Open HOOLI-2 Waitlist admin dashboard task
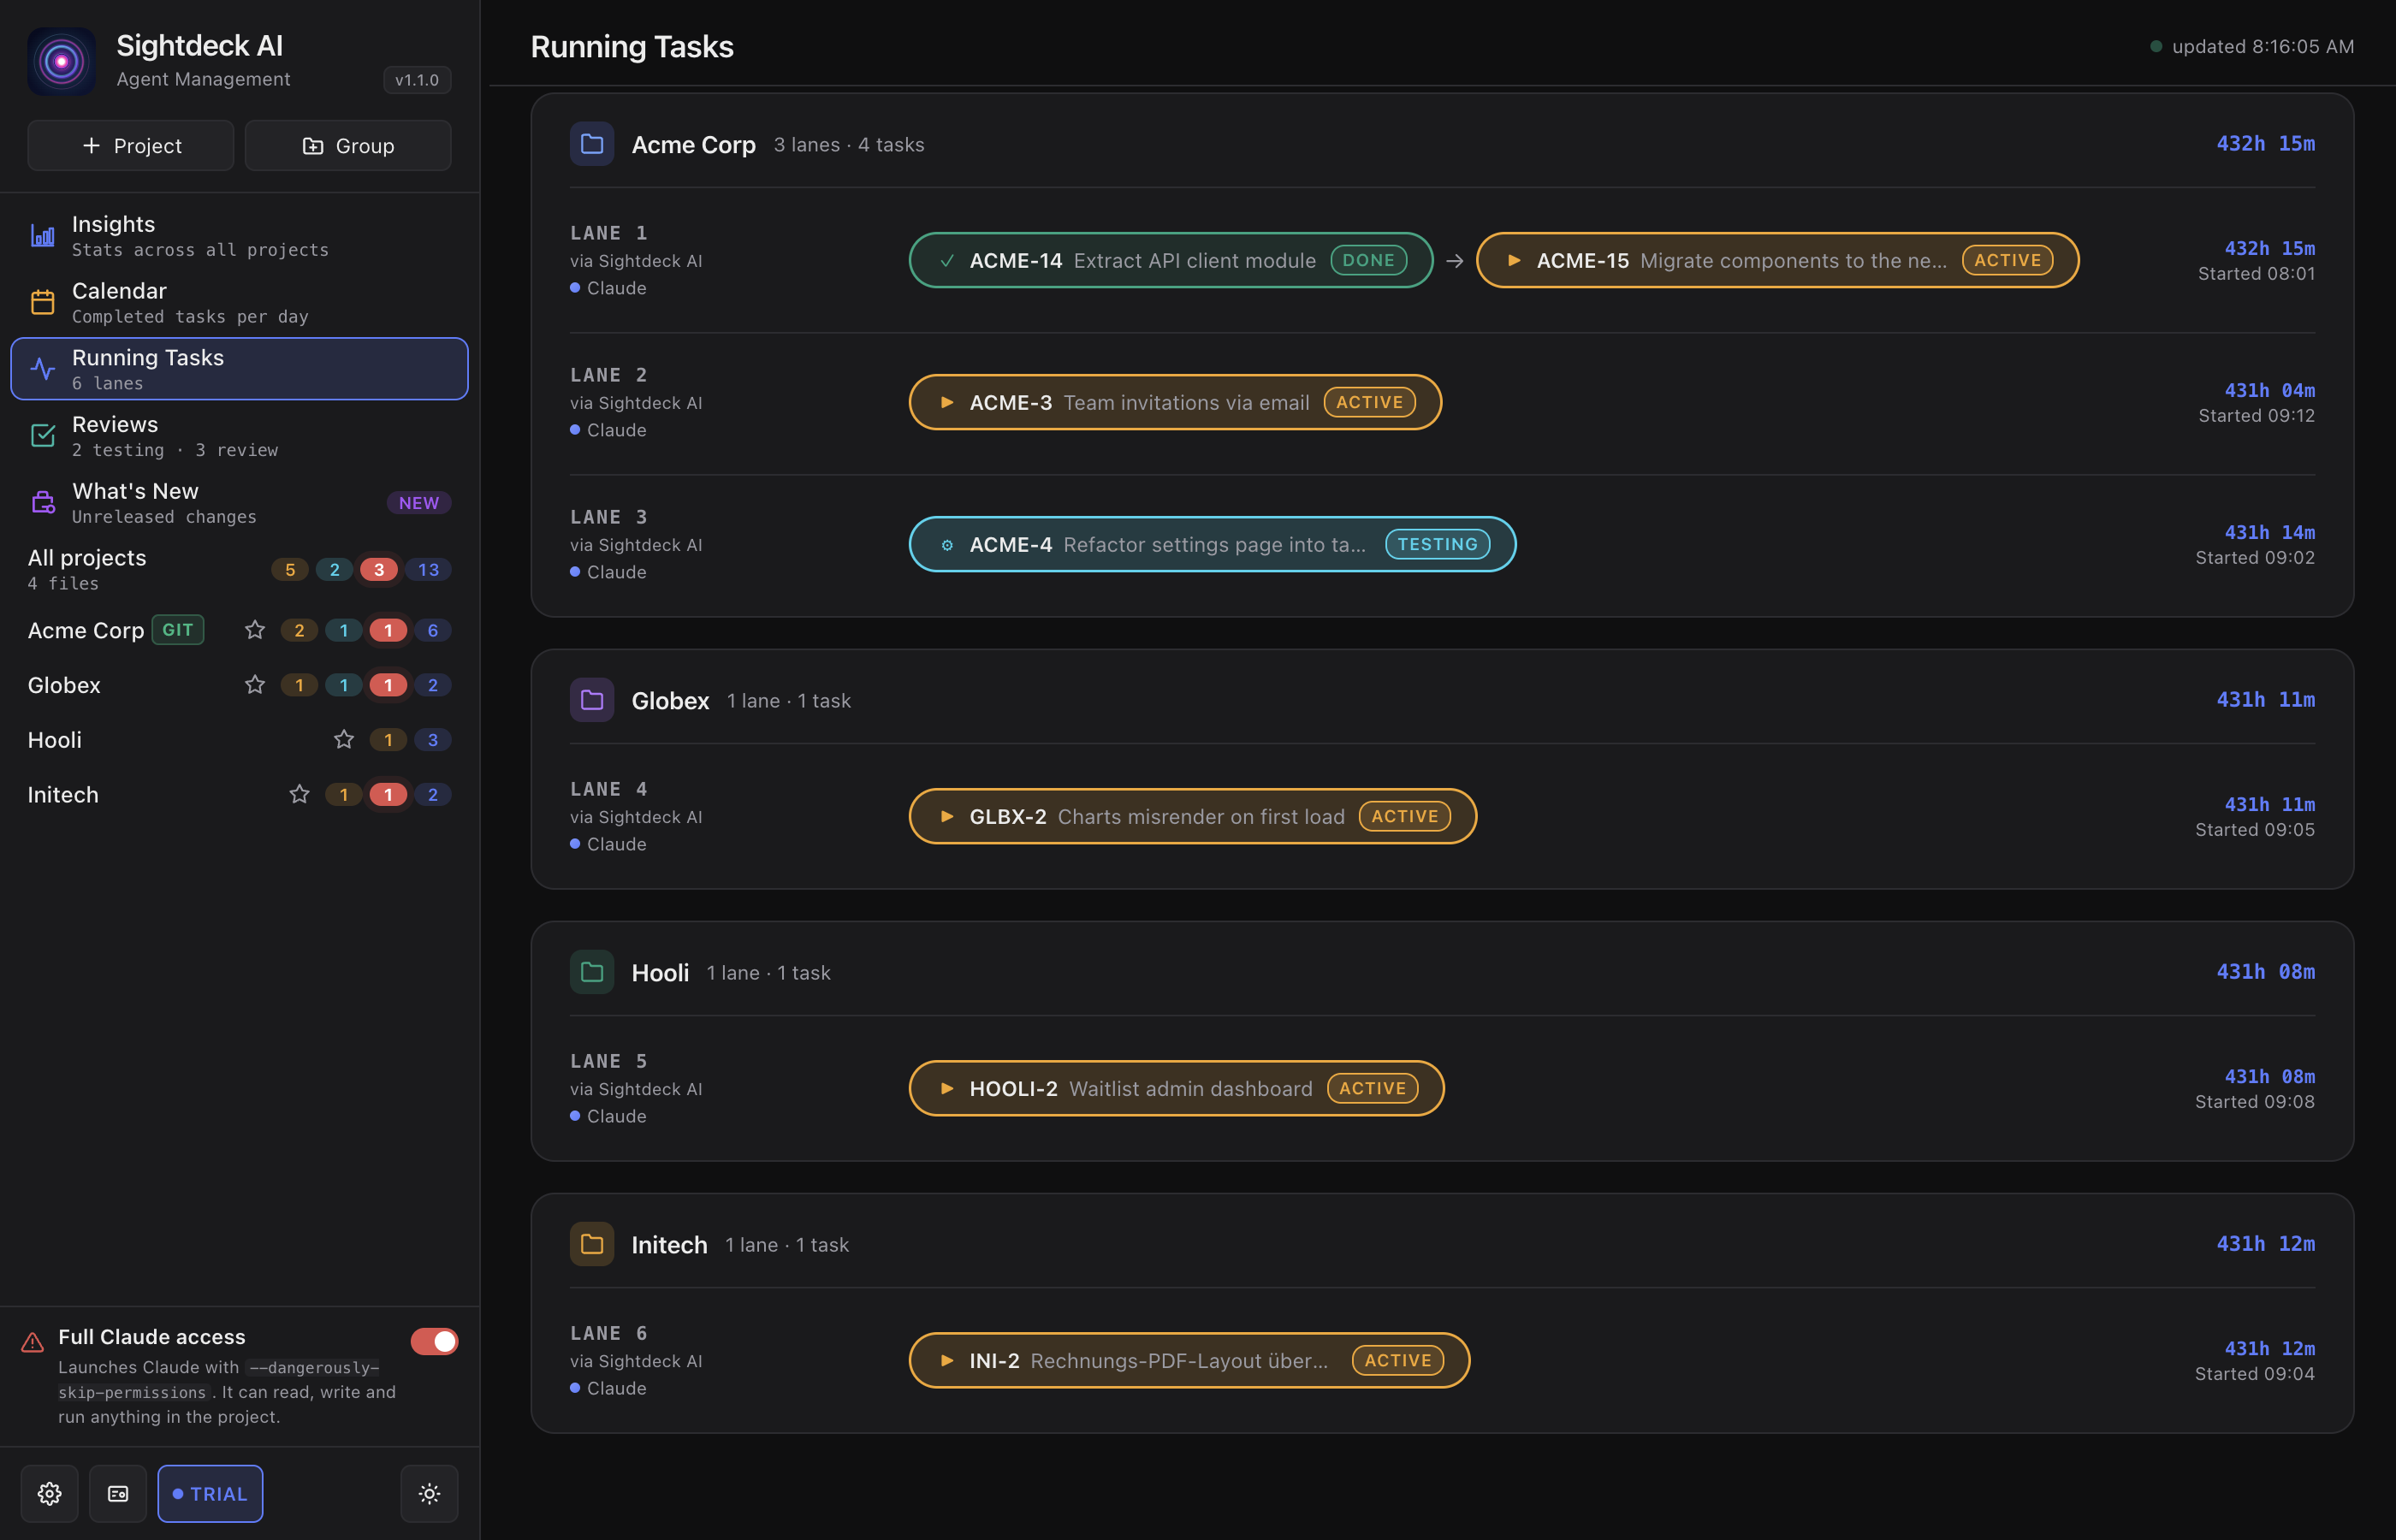 point(1176,1089)
